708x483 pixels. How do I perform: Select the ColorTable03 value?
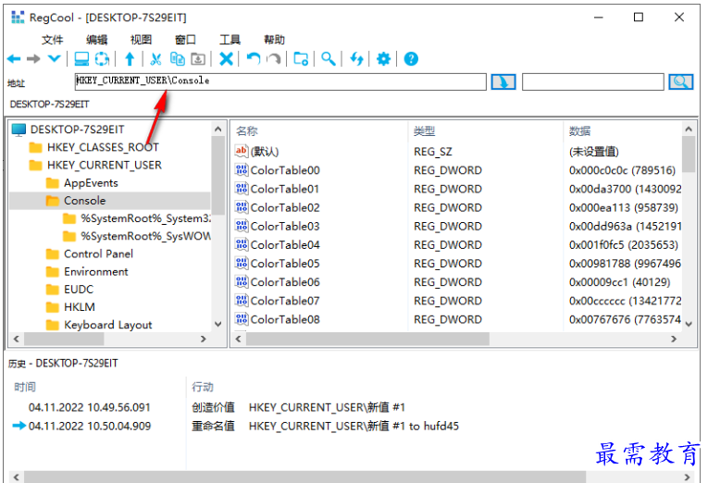coord(285,226)
